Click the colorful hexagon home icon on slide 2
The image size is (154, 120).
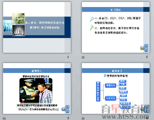(142, 48)
